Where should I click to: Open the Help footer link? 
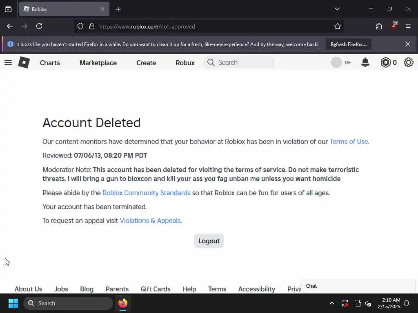pos(189,289)
